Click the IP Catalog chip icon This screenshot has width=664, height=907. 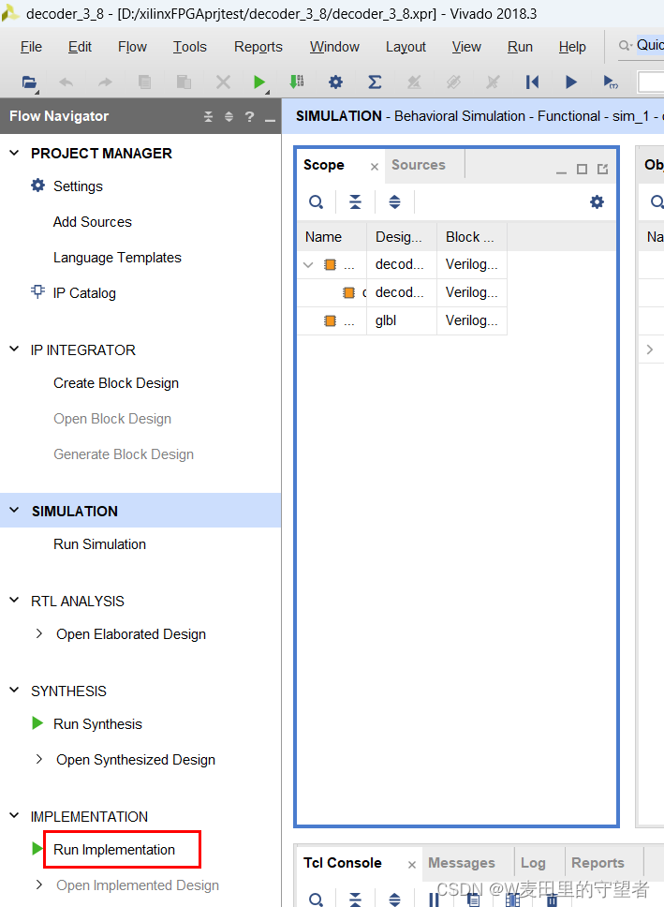[x=37, y=291]
